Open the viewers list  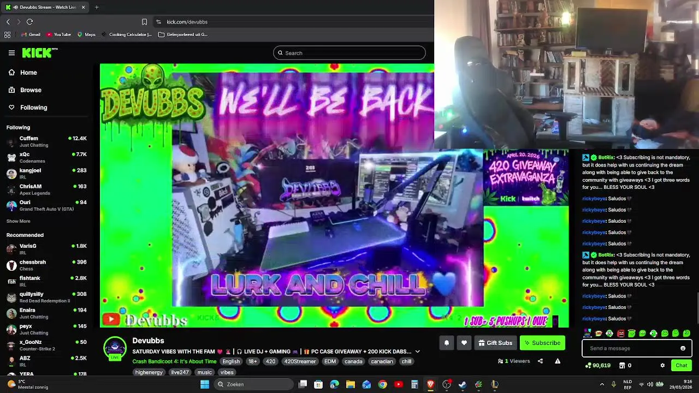[x=514, y=361]
